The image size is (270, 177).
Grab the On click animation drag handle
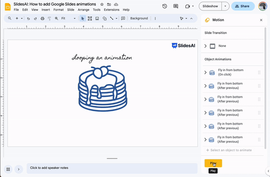tap(259, 73)
